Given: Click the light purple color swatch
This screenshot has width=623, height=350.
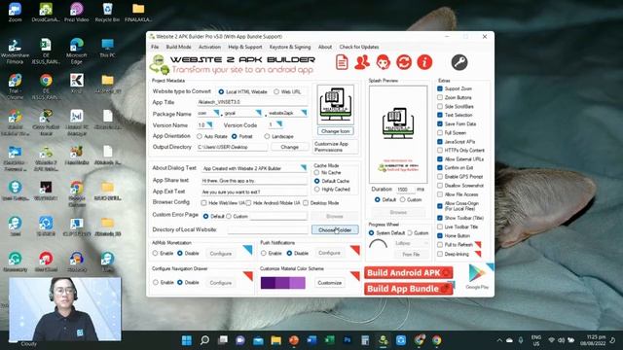Looking at the screenshot, I should [x=297, y=283].
